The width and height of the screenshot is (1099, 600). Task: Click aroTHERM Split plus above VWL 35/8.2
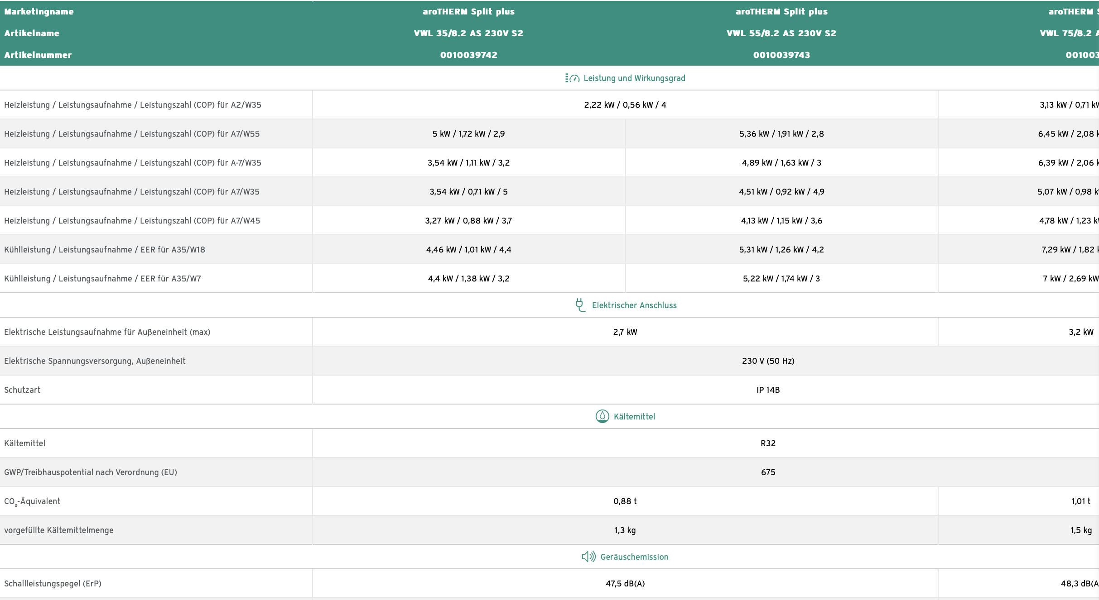click(x=468, y=12)
